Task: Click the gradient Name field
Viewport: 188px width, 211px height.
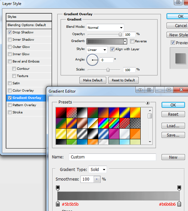Action: point(113,157)
